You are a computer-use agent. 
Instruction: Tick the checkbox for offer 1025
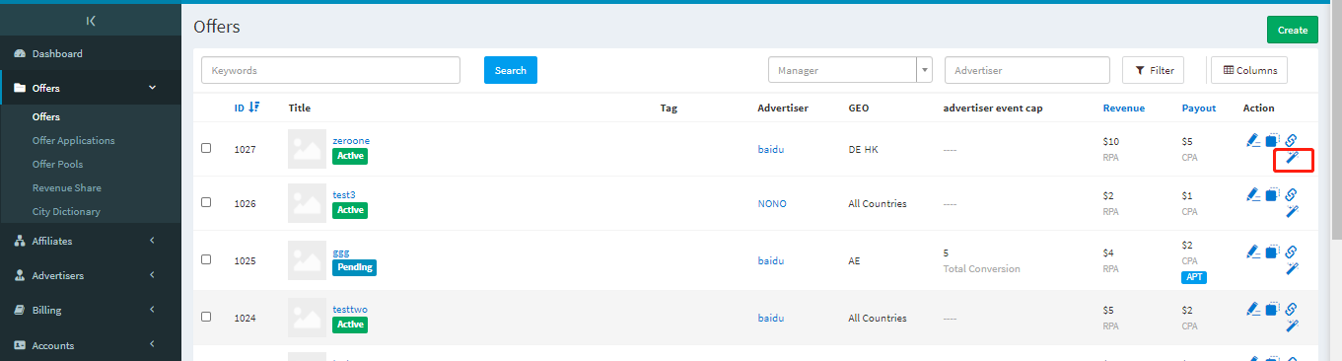point(206,259)
